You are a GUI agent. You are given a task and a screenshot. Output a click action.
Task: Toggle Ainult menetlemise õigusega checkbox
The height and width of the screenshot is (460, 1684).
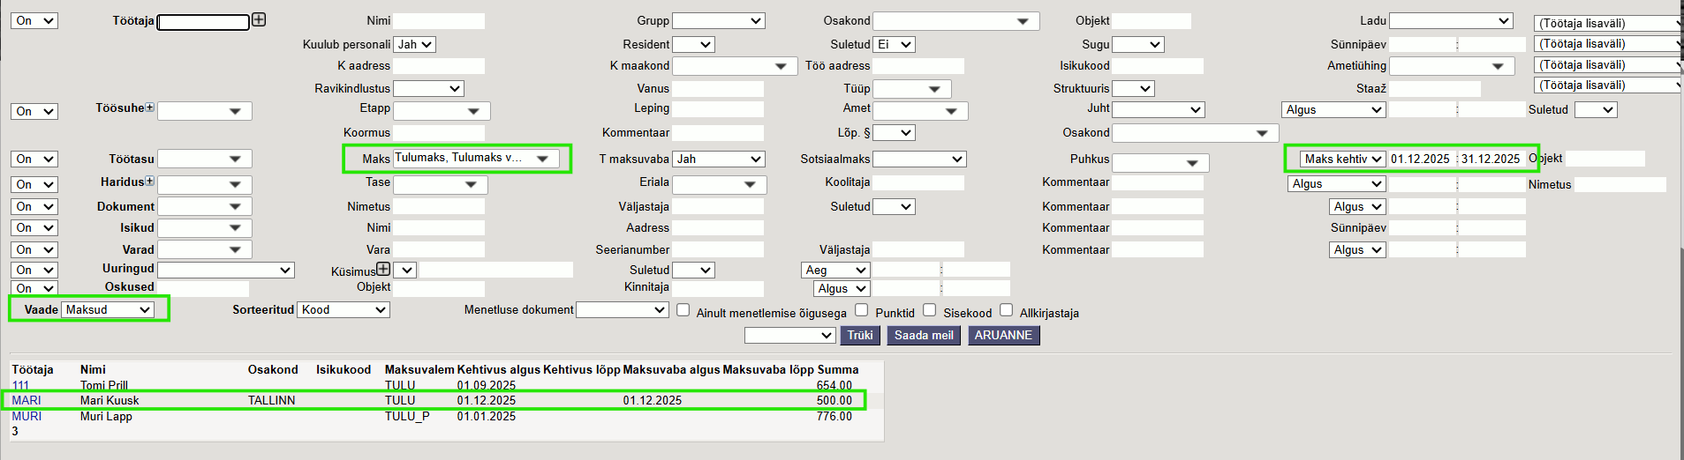tap(683, 310)
